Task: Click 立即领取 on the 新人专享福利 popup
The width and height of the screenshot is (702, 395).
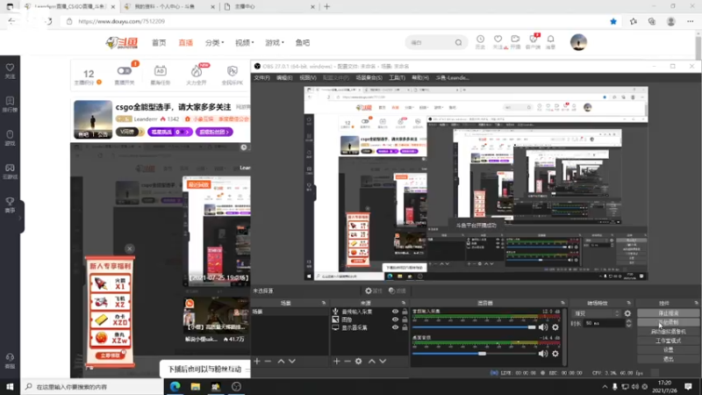Action: pyautogui.click(x=110, y=355)
